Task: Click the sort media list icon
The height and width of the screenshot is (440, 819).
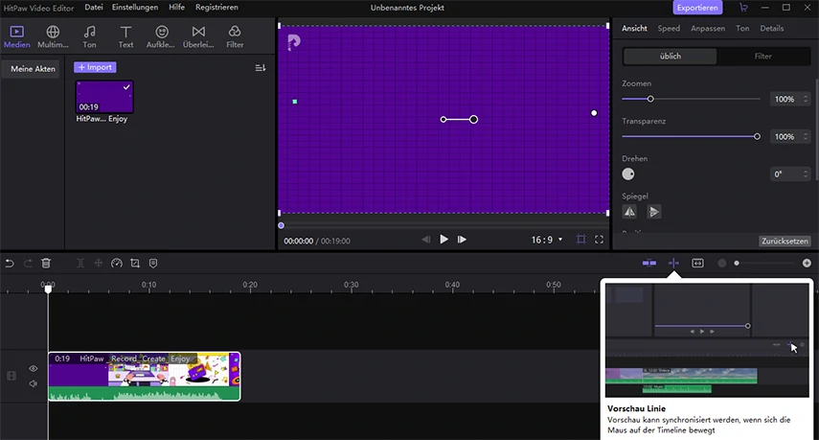Action: point(261,68)
